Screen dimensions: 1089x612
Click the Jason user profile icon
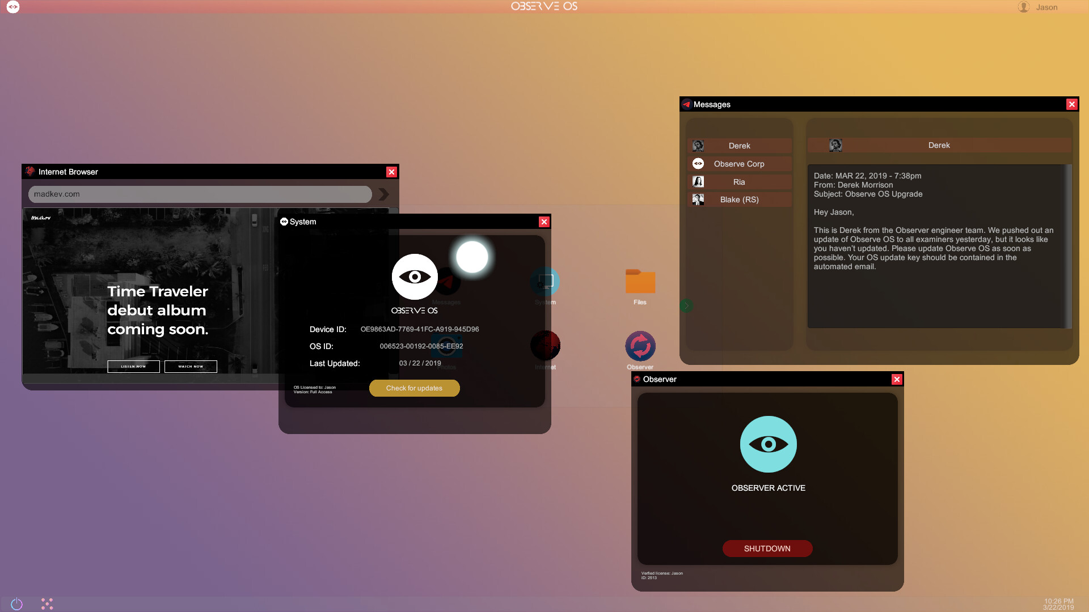(1023, 7)
